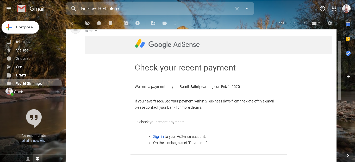Snooze this email with the clock icon
The image size is (355, 162).
click(x=138, y=23)
